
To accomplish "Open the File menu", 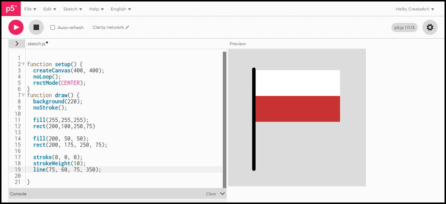I will pyautogui.click(x=30, y=9).
